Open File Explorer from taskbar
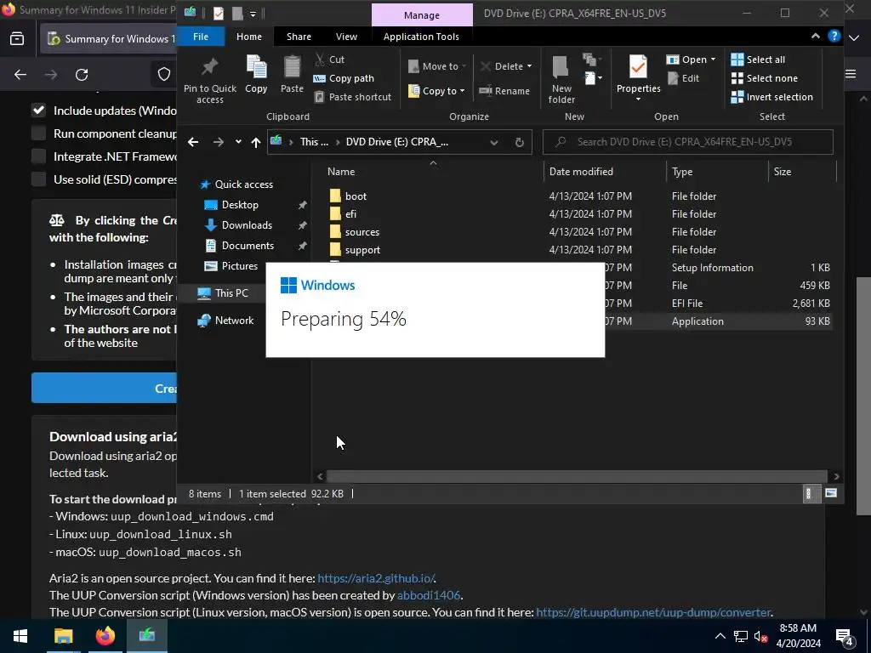This screenshot has height=653, width=871. pos(63,636)
